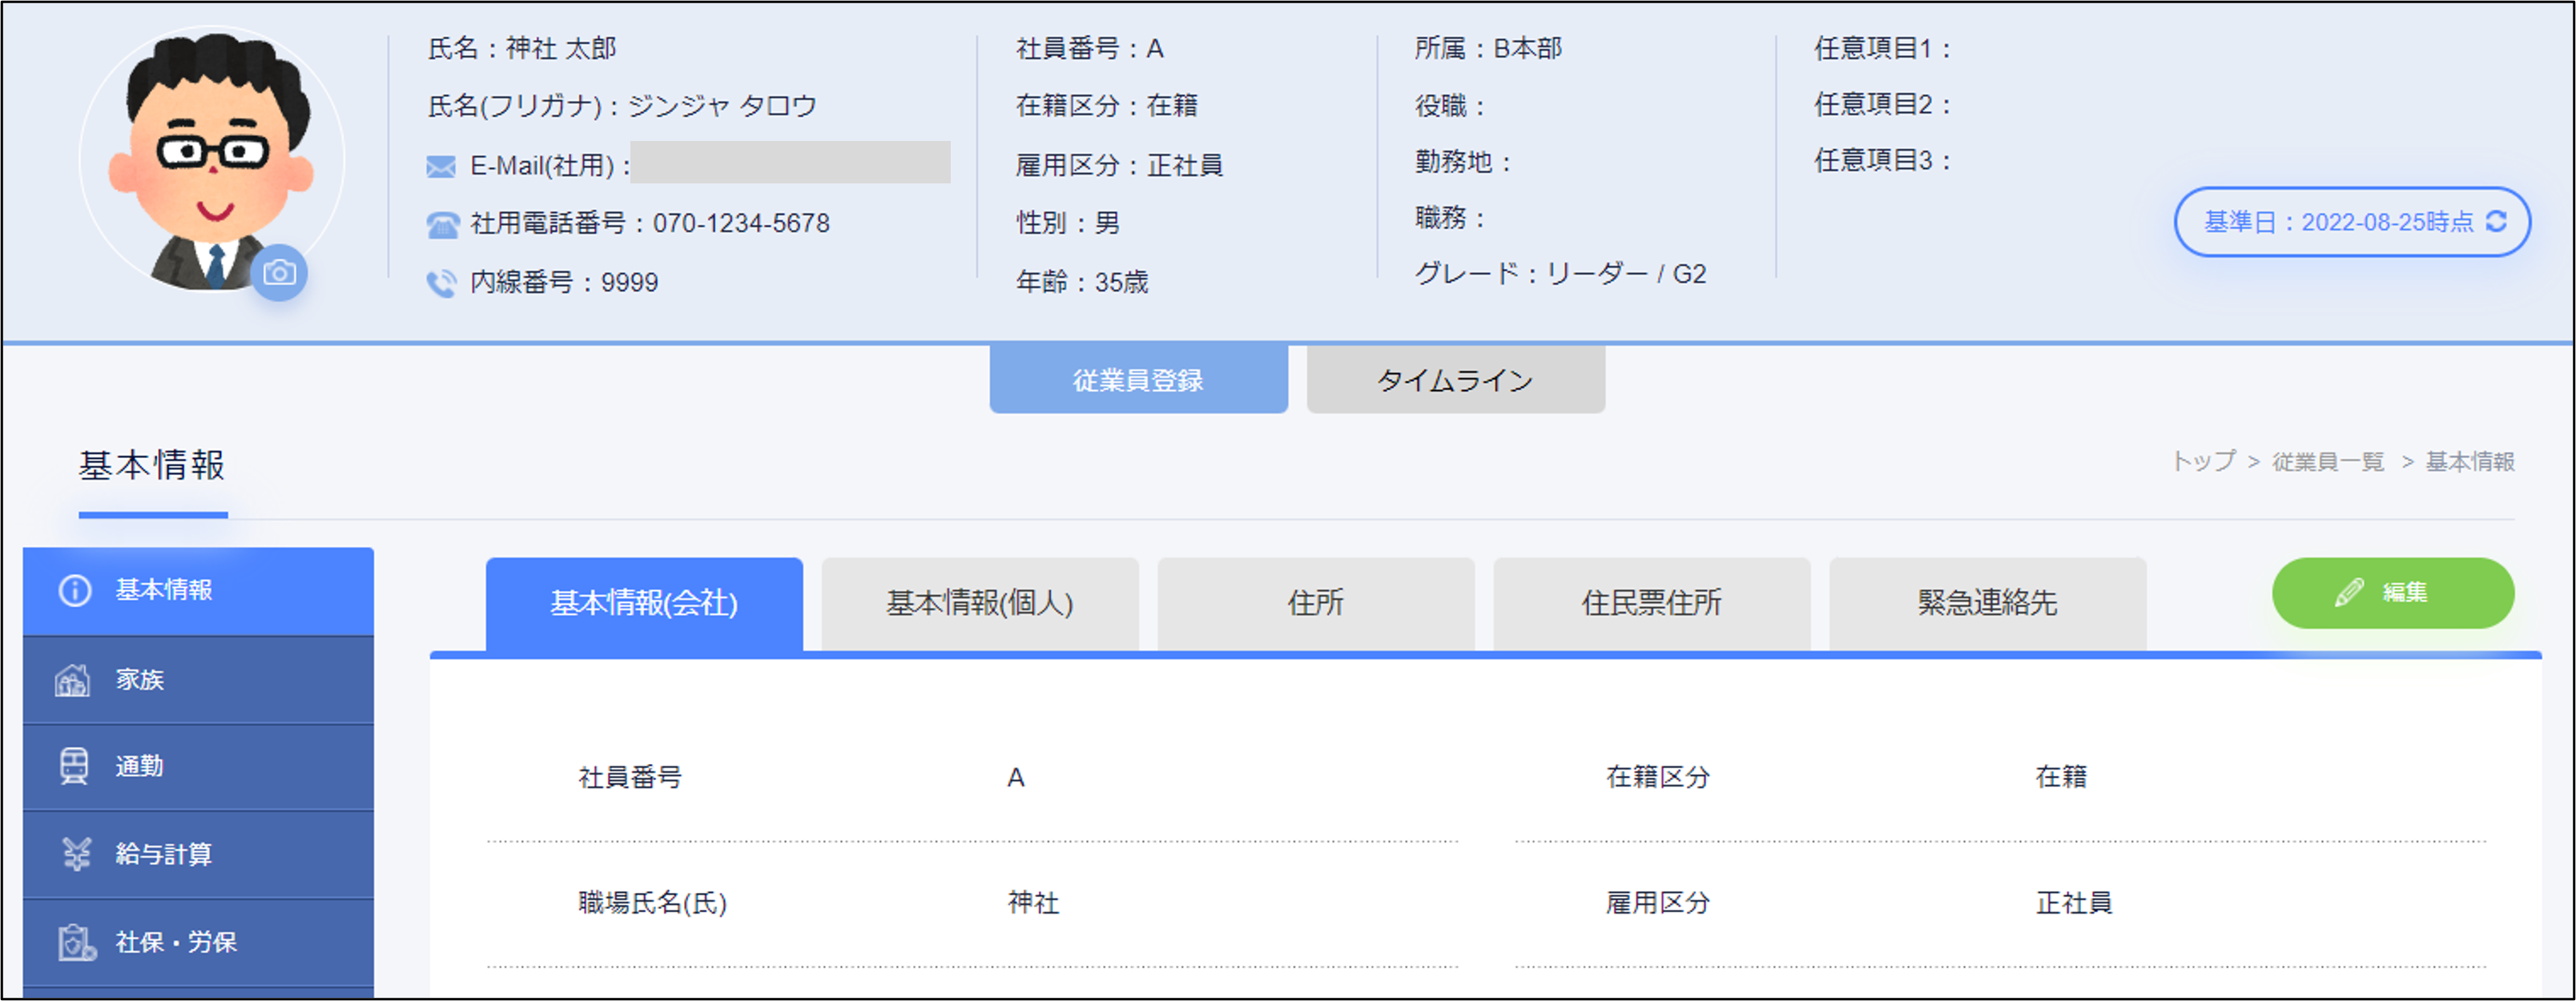Open the 住所 tab
Image resolution: width=2576 pixels, height=1001 pixels.
tap(1315, 603)
